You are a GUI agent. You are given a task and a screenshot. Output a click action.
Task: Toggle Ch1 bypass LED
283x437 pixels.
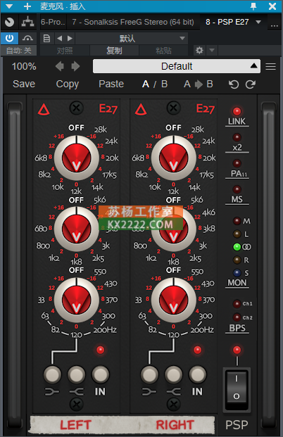[x=237, y=304]
